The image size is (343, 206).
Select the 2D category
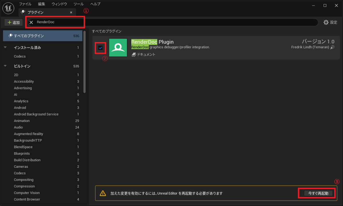[x=43, y=75]
